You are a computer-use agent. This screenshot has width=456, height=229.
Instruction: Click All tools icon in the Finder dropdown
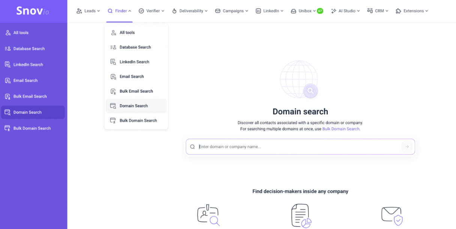tap(113, 33)
